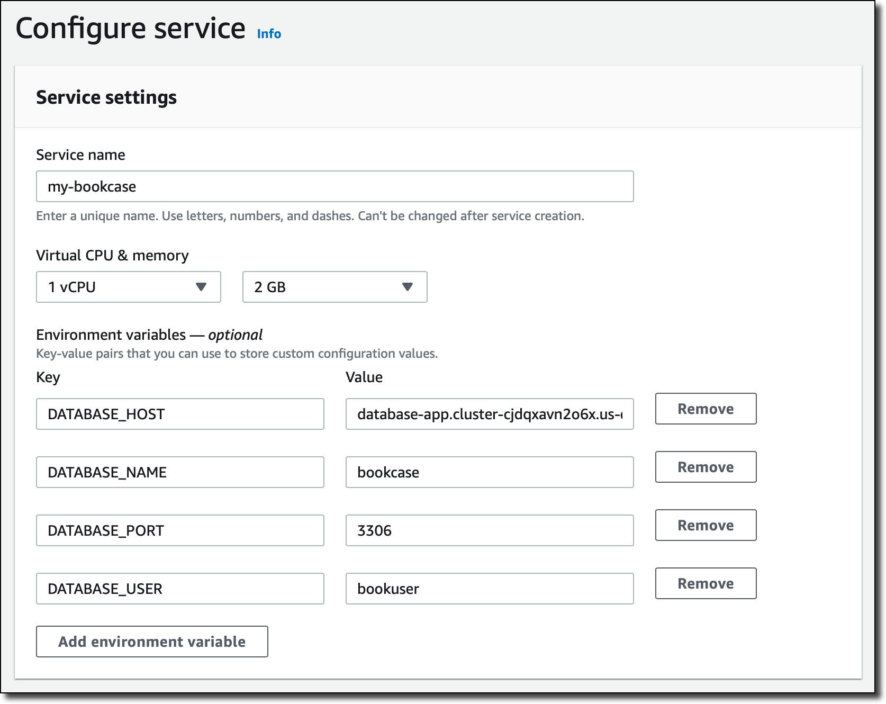The height and width of the screenshot is (704, 886).
Task: Remove the DATABASE_HOST variable
Action: [706, 409]
